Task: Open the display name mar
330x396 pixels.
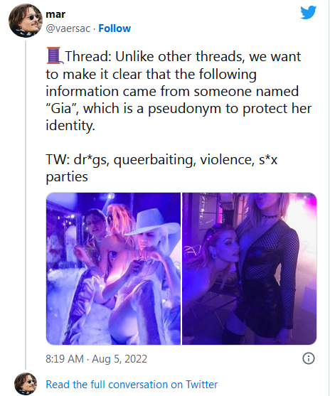Action: tap(55, 14)
